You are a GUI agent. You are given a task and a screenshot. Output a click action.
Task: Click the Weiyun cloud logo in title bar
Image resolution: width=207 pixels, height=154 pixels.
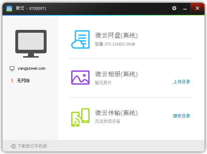point(9,9)
